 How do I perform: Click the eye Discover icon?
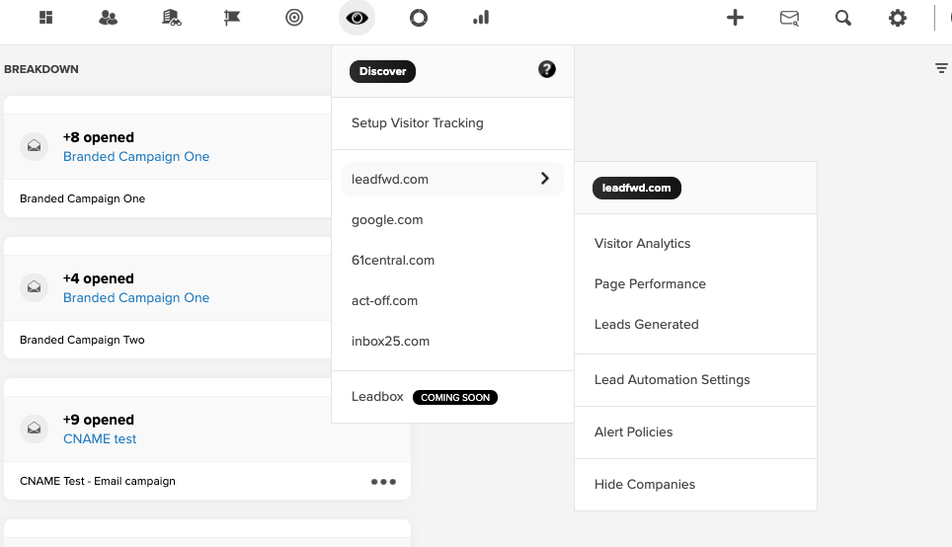(357, 18)
